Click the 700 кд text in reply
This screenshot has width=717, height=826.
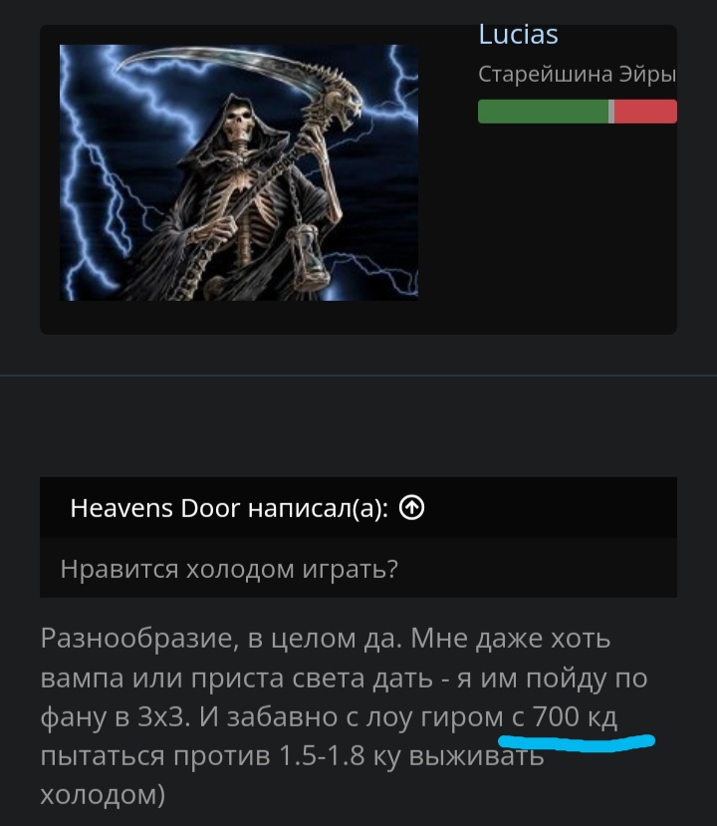pos(575,716)
